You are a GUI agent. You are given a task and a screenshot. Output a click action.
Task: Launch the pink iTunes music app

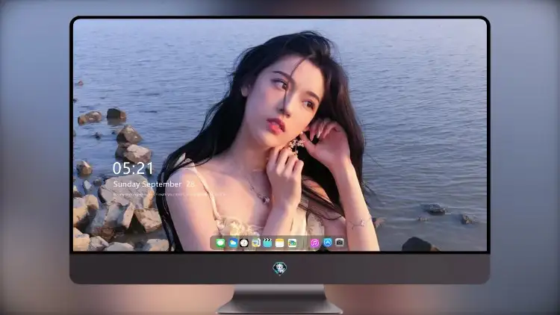pyautogui.click(x=314, y=243)
